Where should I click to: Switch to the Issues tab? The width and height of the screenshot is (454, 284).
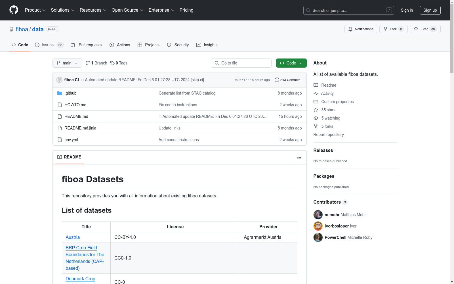tap(49, 45)
